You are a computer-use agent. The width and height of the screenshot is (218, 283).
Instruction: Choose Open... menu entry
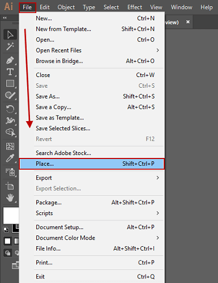point(92,40)
